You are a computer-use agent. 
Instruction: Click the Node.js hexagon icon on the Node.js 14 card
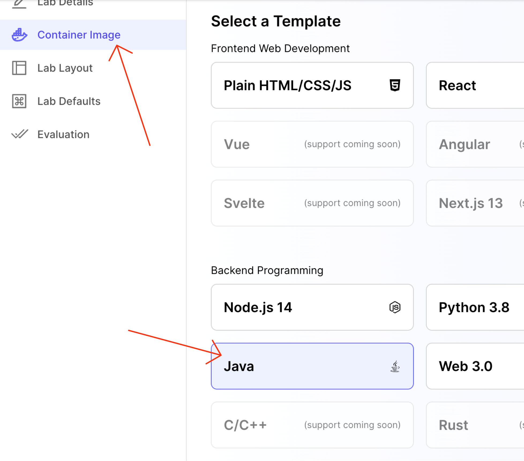(x=395, y=307)
